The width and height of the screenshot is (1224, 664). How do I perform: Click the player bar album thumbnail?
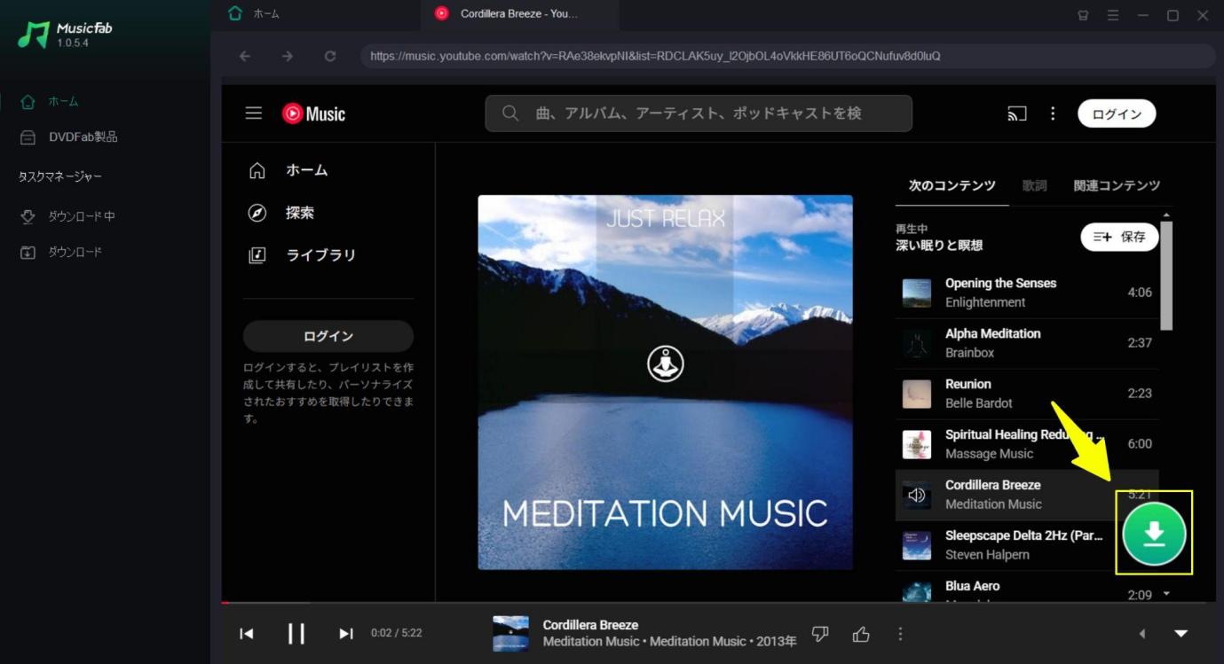pyautogui.click(x=510, y=634)
